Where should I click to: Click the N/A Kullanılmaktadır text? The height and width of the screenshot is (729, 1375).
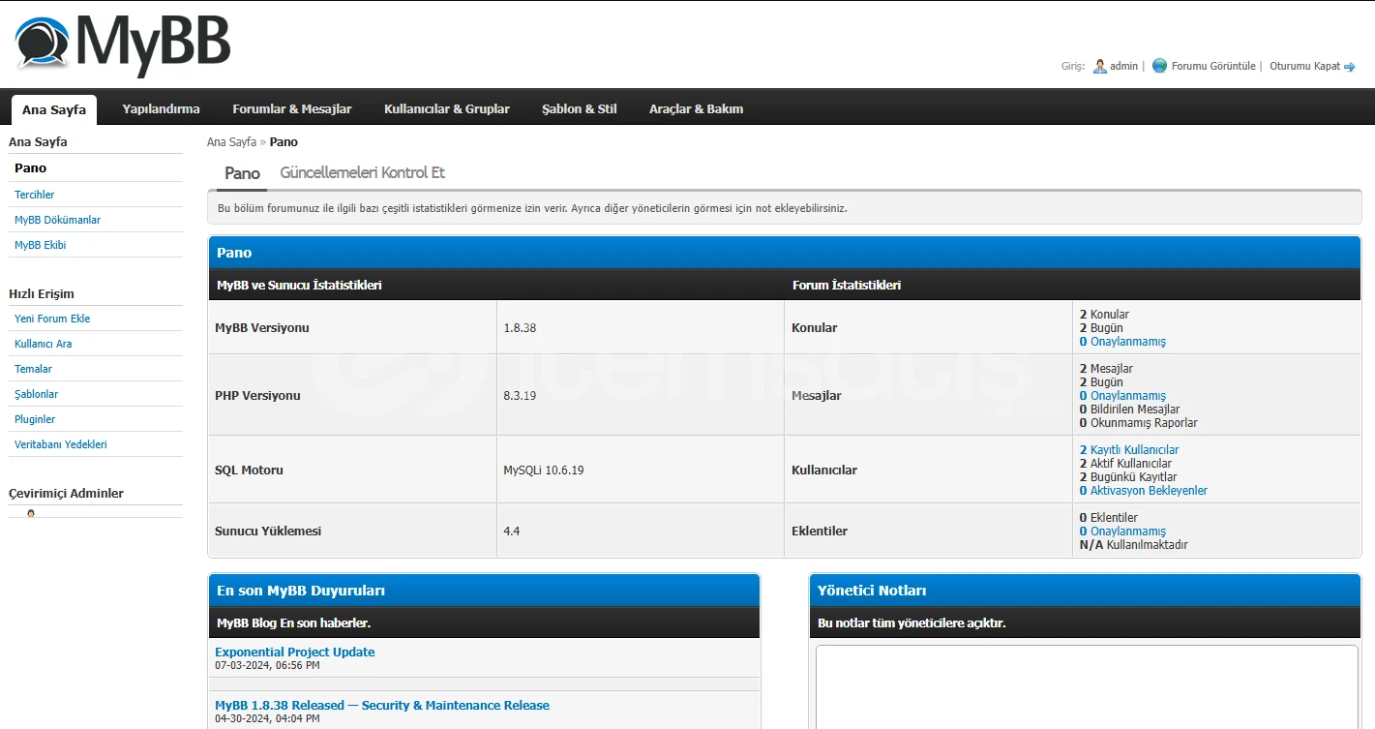(x=1134, y=545)
